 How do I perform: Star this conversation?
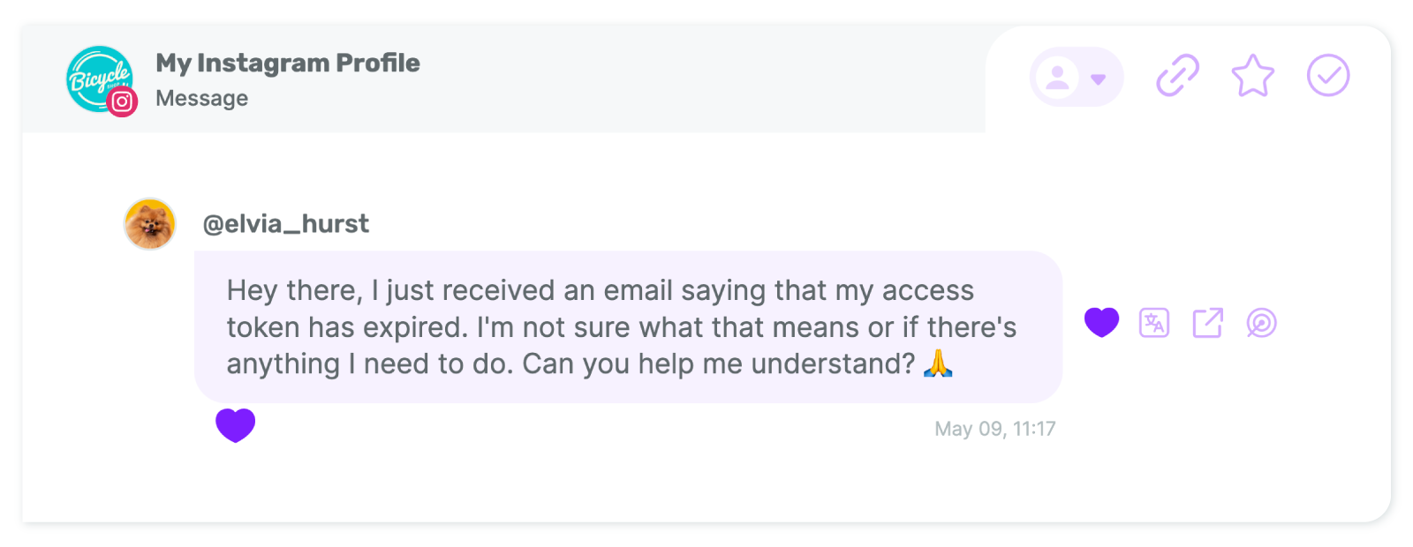pos(1253,76)
